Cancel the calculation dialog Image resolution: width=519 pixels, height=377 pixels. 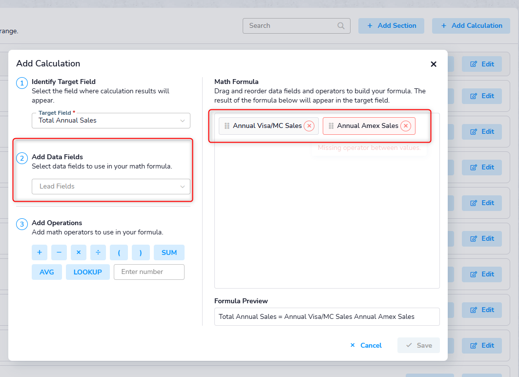(366, 345)
